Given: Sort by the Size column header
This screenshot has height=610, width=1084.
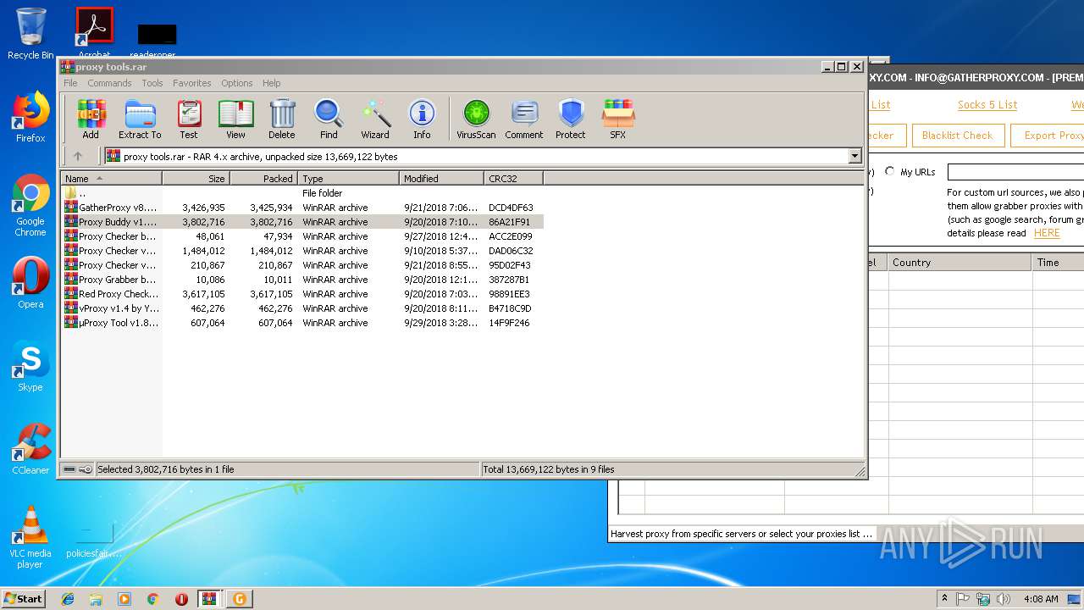Looking at the screenshot, I should coord(196,179).
